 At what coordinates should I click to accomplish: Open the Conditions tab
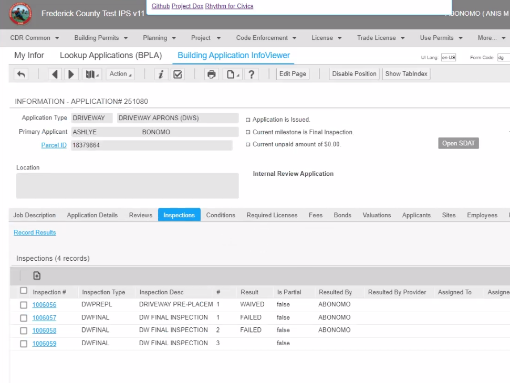(221, 215)
